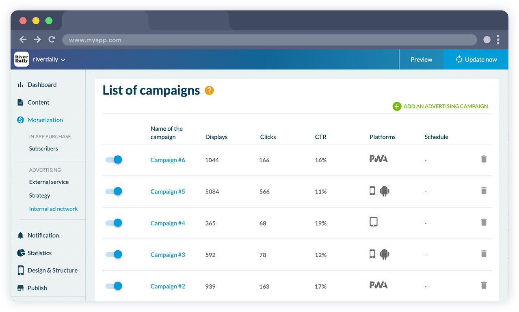
Task: Switch off Campaign #3 toggle
Action: point(114,255)
